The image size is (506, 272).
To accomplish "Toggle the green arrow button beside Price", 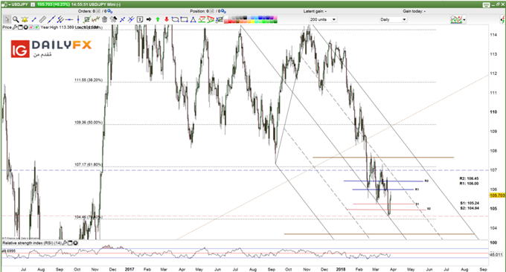I will coord(36,27).
